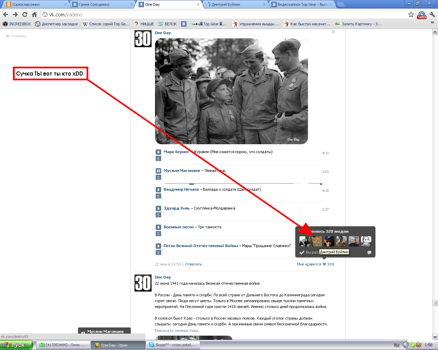438x350 pixels.
Task: Click the RU language indicator in tray
Action: point(397,345)
